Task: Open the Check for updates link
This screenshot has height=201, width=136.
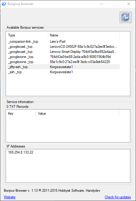Action: [x=118, y=197]
